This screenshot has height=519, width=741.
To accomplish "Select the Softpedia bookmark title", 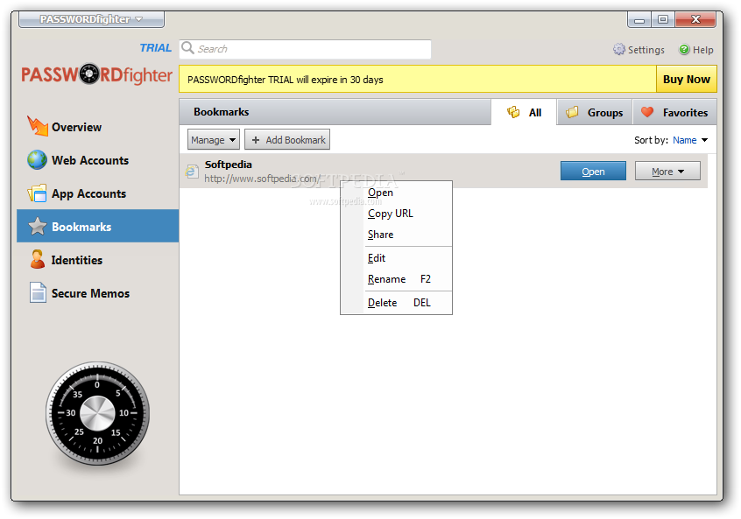I will pos(229,165).
